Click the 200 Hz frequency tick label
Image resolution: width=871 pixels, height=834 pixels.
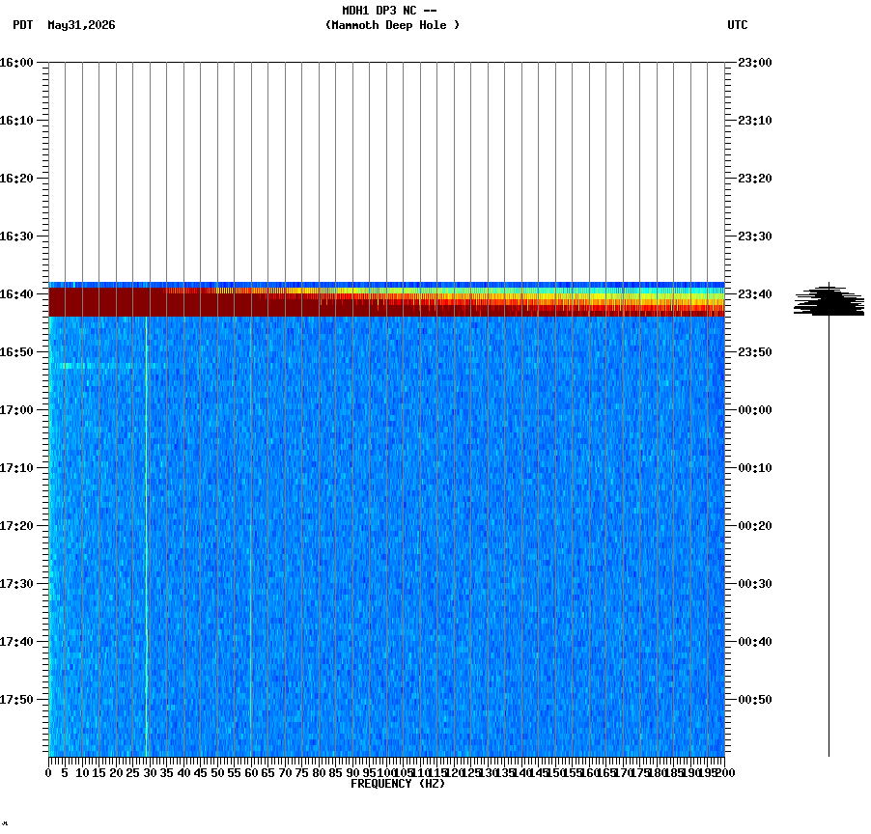click(725, 773)
